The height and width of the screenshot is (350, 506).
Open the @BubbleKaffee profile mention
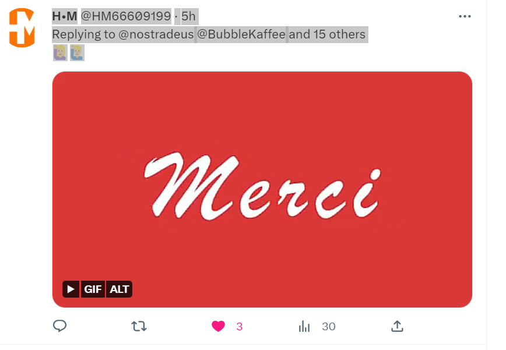(x=241, y=34)
